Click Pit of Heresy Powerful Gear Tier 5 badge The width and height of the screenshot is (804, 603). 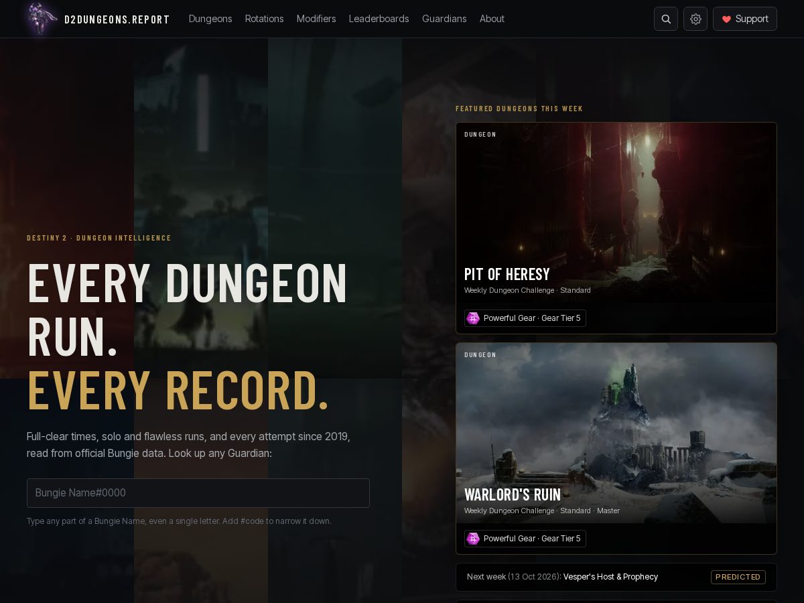point(525,318)
